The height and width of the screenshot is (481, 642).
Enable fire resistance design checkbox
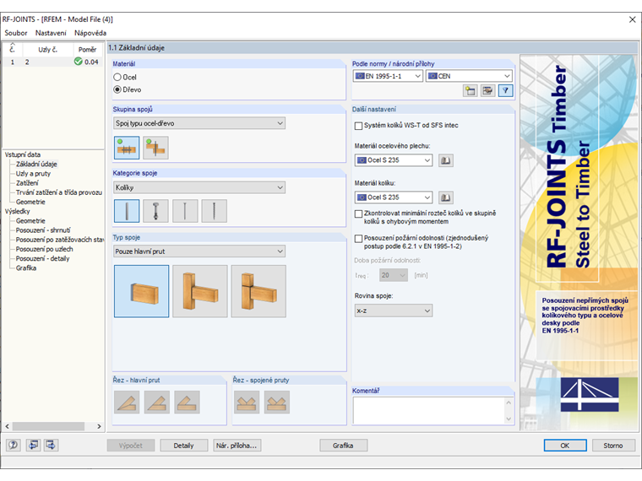pos(358,238)
